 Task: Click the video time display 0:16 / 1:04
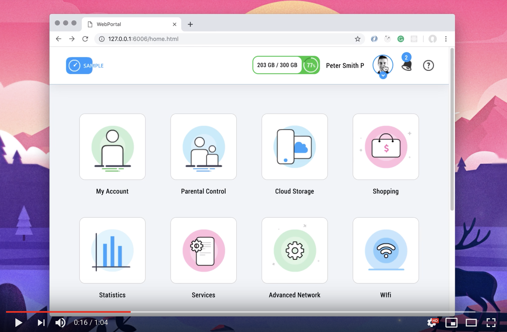91,322
